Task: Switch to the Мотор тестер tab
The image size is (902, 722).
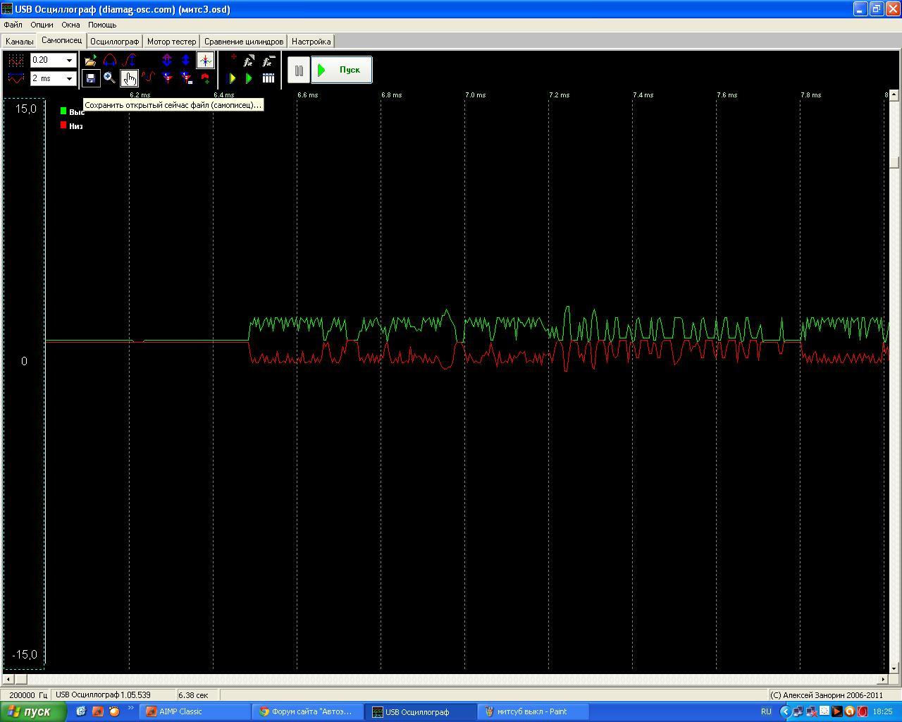Action: tap(171, 42)
